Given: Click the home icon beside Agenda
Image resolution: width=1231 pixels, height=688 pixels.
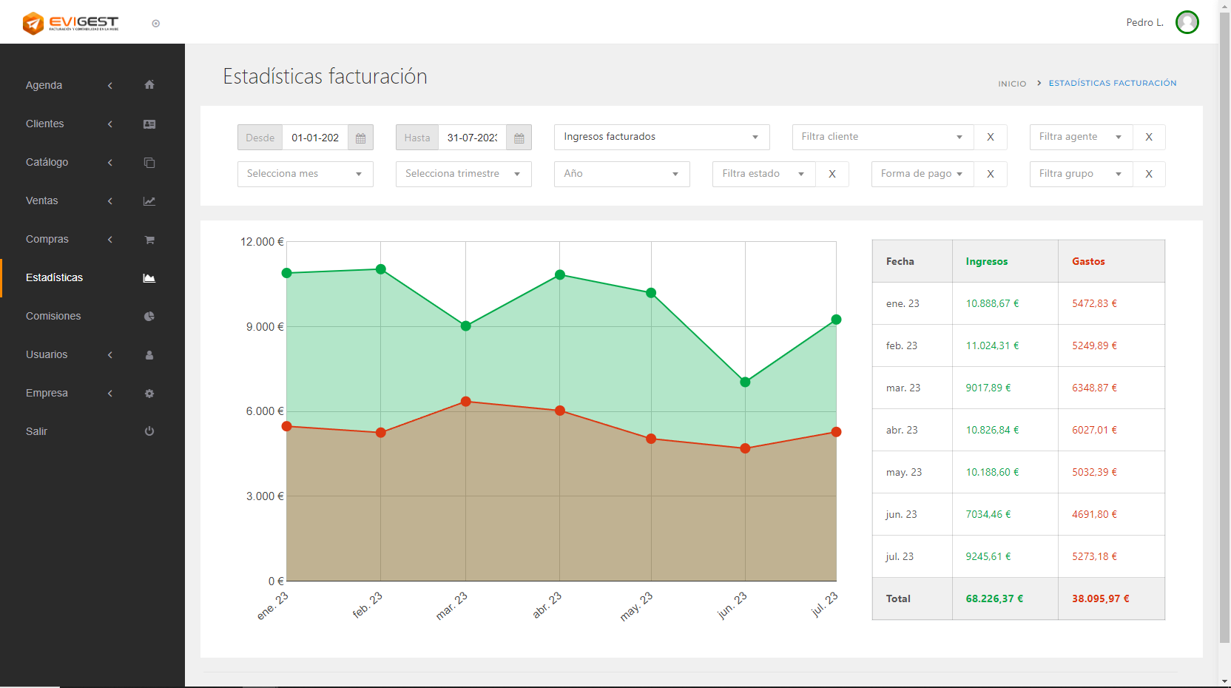Looking at the screenshot, I should [x=149, y=85].
